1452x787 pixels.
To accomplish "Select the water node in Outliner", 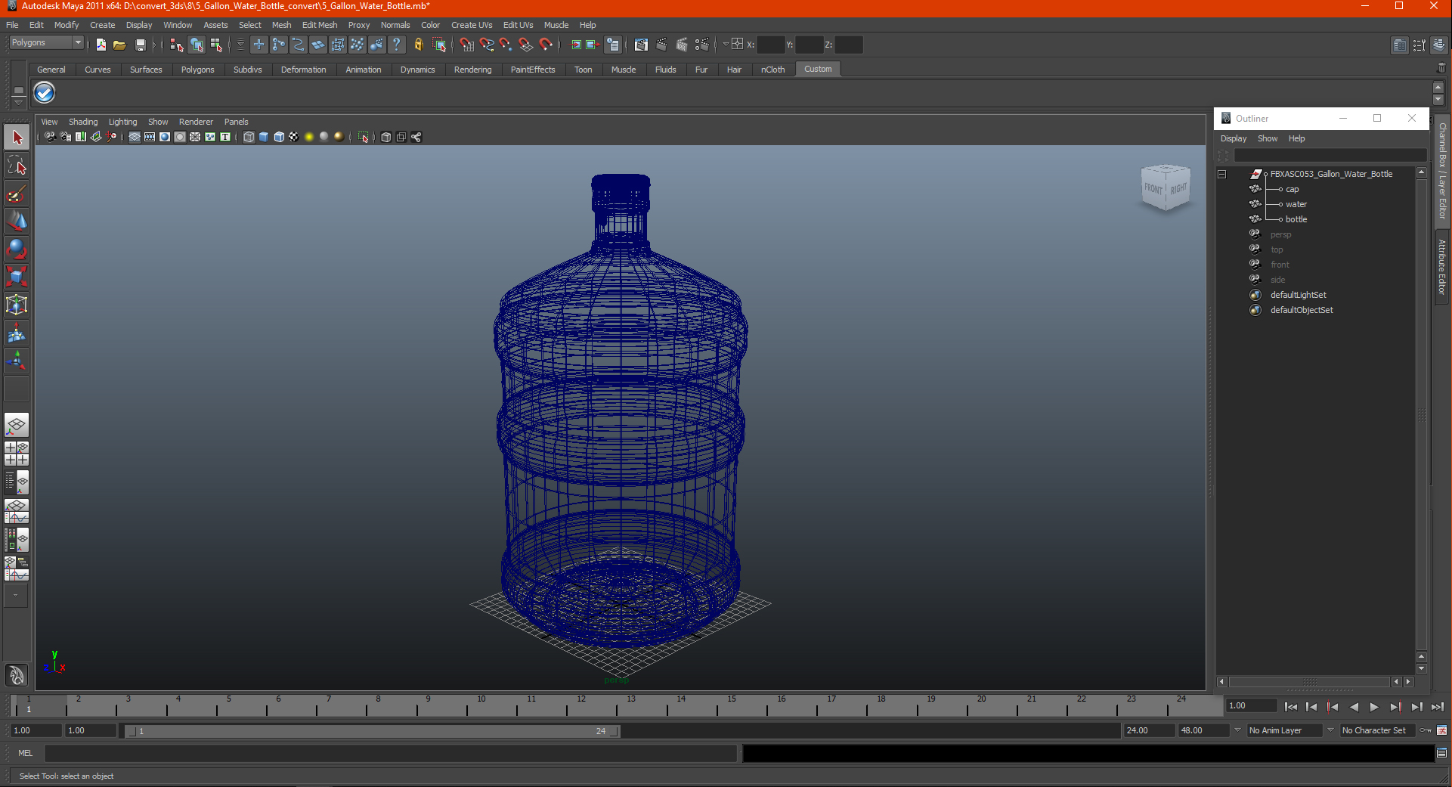I will point(1296,204).
